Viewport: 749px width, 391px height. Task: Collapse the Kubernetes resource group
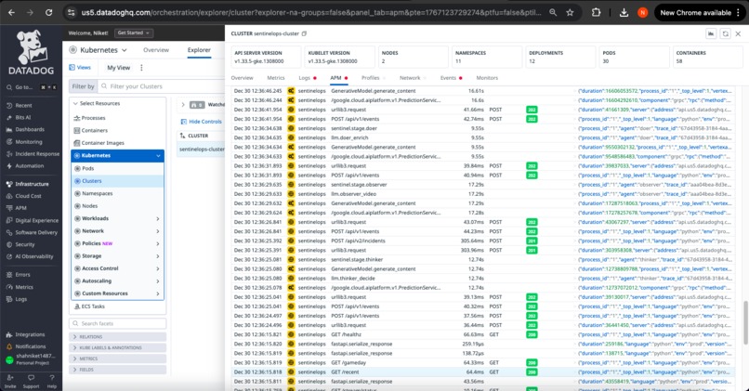point(158,156)
